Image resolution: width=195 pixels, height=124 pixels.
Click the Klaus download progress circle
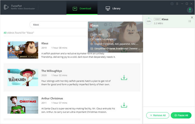tap(149, 21)
